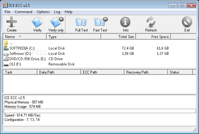Click the 'Physical Memory - 957 MB' log line
This screenshot has height=134, width=199.
pos(24,102)
